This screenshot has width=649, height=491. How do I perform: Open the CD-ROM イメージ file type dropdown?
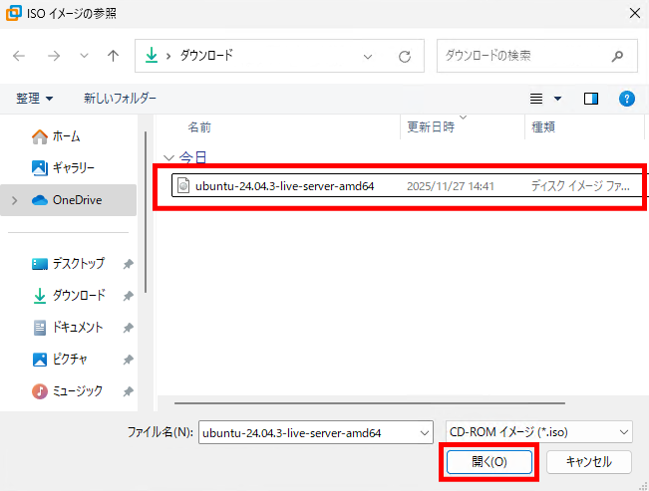[538, 431]
